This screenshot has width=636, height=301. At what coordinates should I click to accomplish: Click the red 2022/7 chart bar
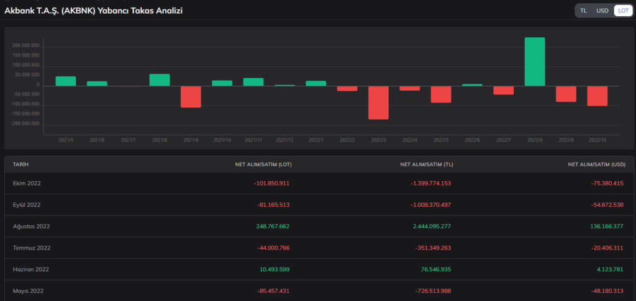[x=503, y=91]
